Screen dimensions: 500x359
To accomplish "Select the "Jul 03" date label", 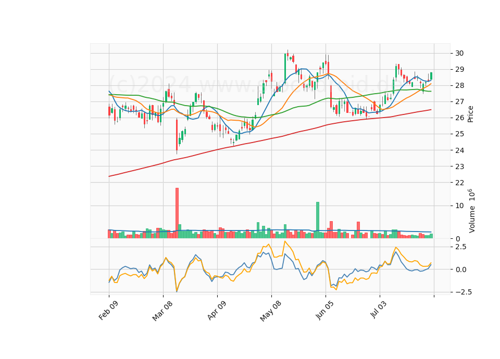I will point(380,309).
